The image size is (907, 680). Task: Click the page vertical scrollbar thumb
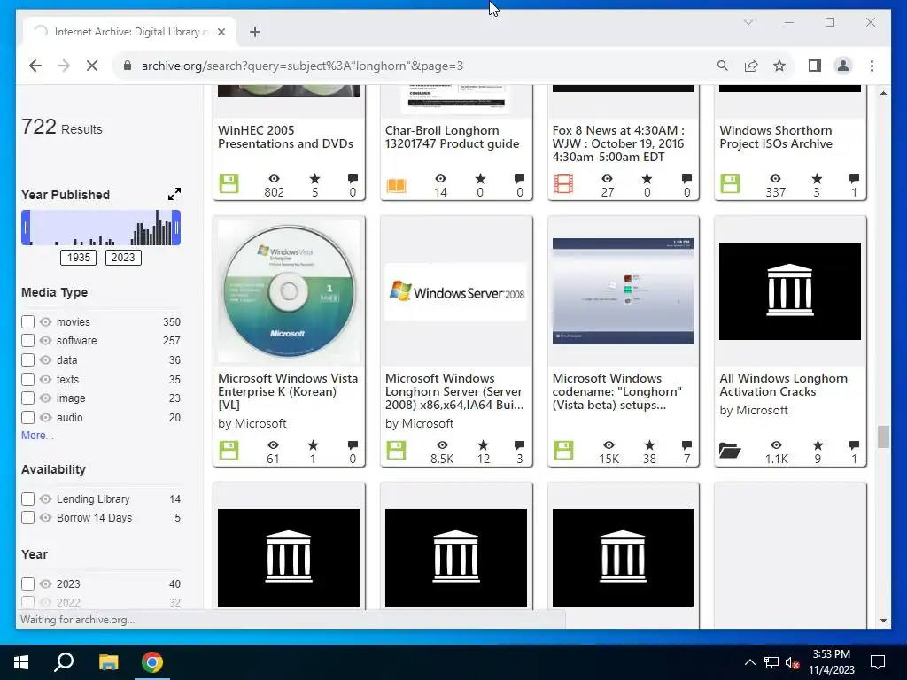pyautogui.click(x=883, y=437)
